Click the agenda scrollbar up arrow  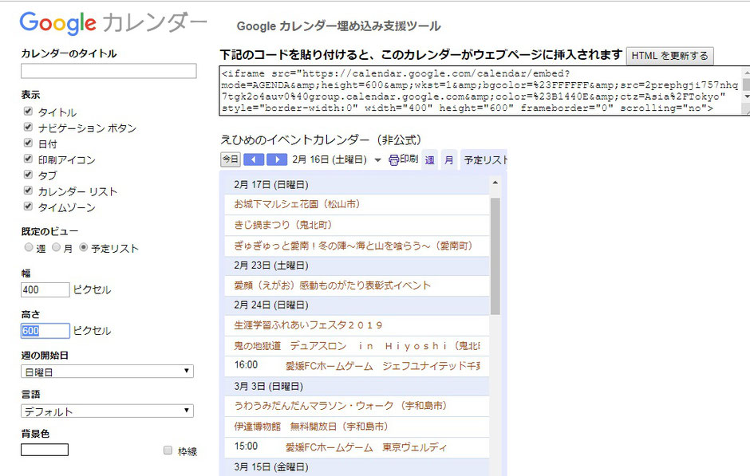[x=495, y=183]
